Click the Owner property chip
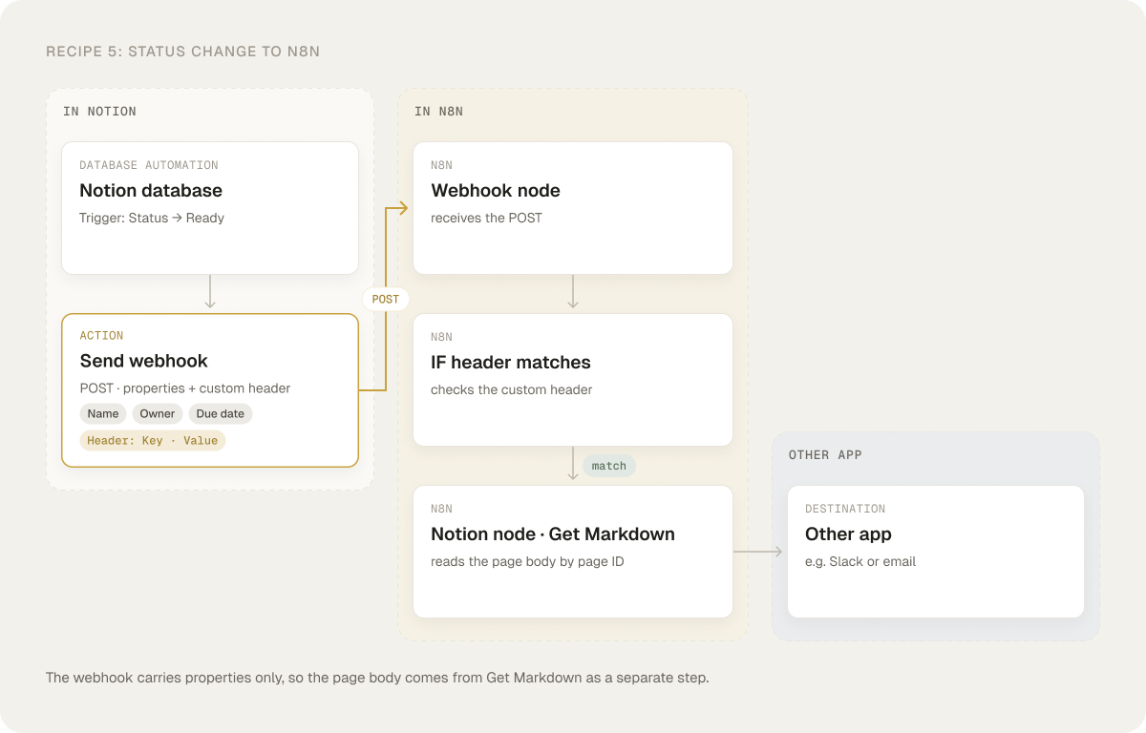The image size is (1146, 733). pos(158,413)
